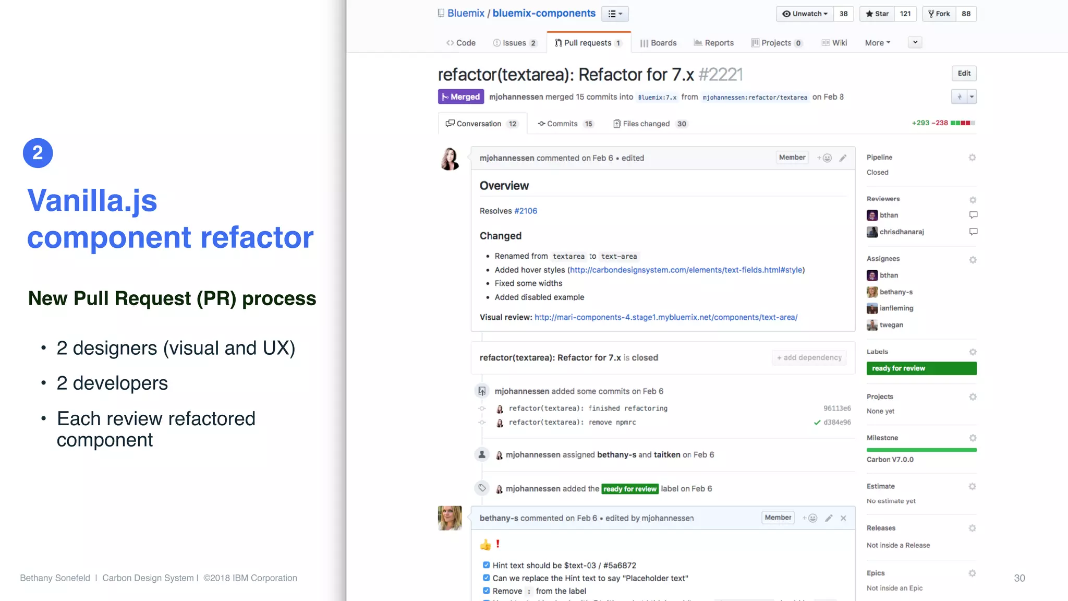Select the Pull requests tab

[x=588, y=43]
